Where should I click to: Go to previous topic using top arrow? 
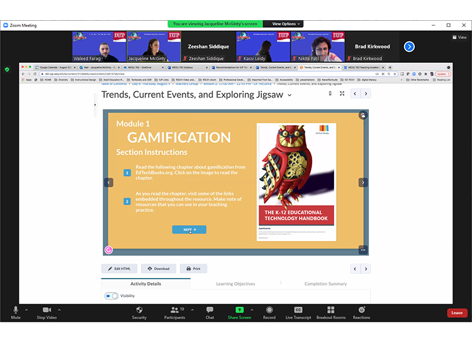[x=355, y=94]
